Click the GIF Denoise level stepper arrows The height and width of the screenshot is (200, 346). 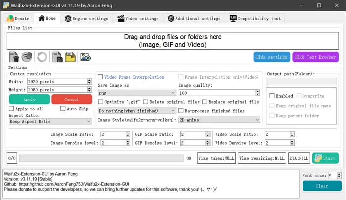click(x=208, y=143)
